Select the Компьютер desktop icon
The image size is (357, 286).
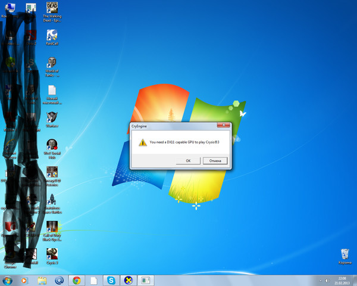pyautogui.click(x=10, y=10)
